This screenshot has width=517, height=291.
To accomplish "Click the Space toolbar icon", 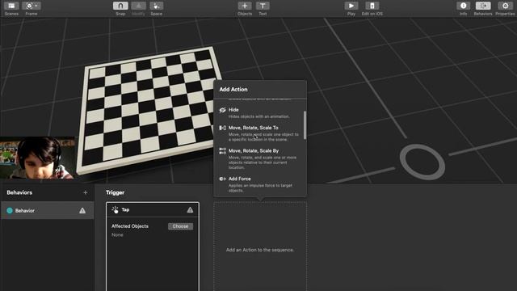I will coord(156,6).
